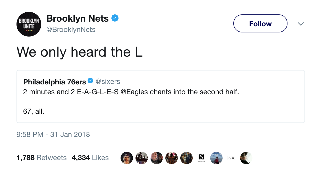Open the first liker avatar with beanie
322x176 pixels.
pos(127,158)
